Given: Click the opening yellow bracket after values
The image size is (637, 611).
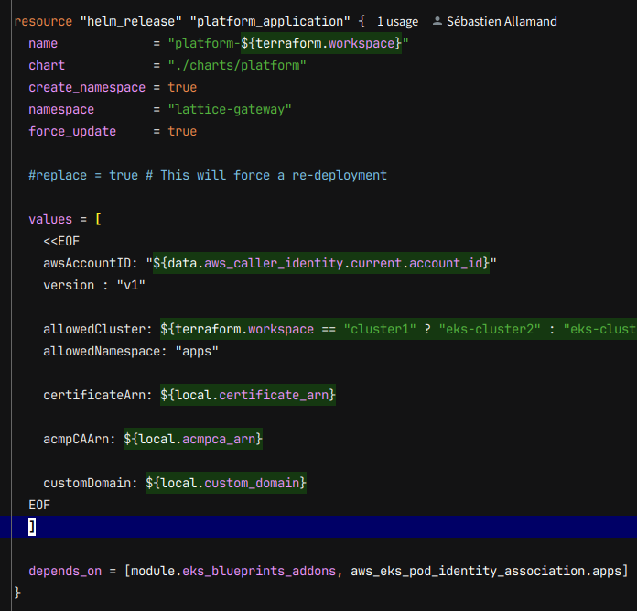Looking at the screenshot, I should pos(98,219).
